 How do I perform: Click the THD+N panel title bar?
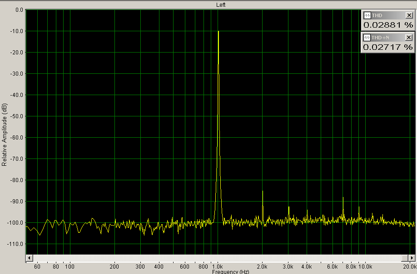pos(388,38)
